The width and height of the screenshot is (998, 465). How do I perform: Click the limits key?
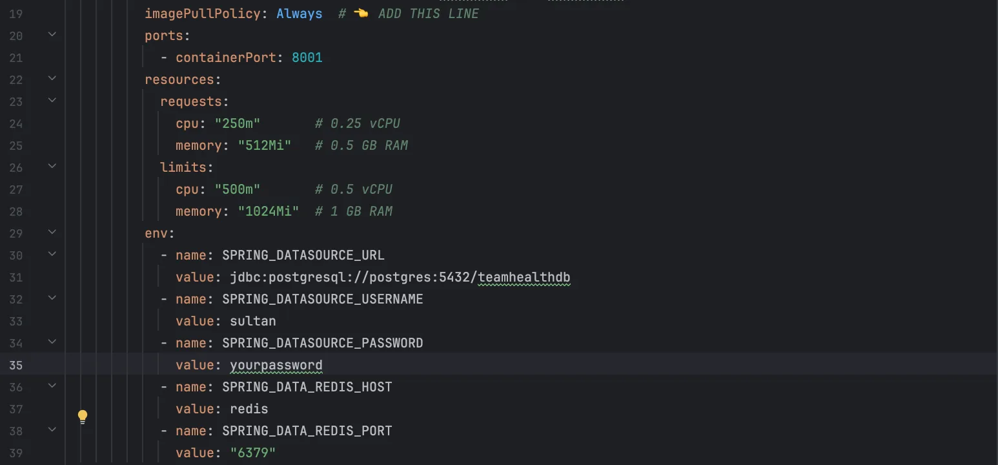tap(183, 167)
